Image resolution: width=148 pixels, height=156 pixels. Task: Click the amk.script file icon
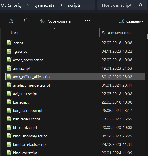[9, 68]
